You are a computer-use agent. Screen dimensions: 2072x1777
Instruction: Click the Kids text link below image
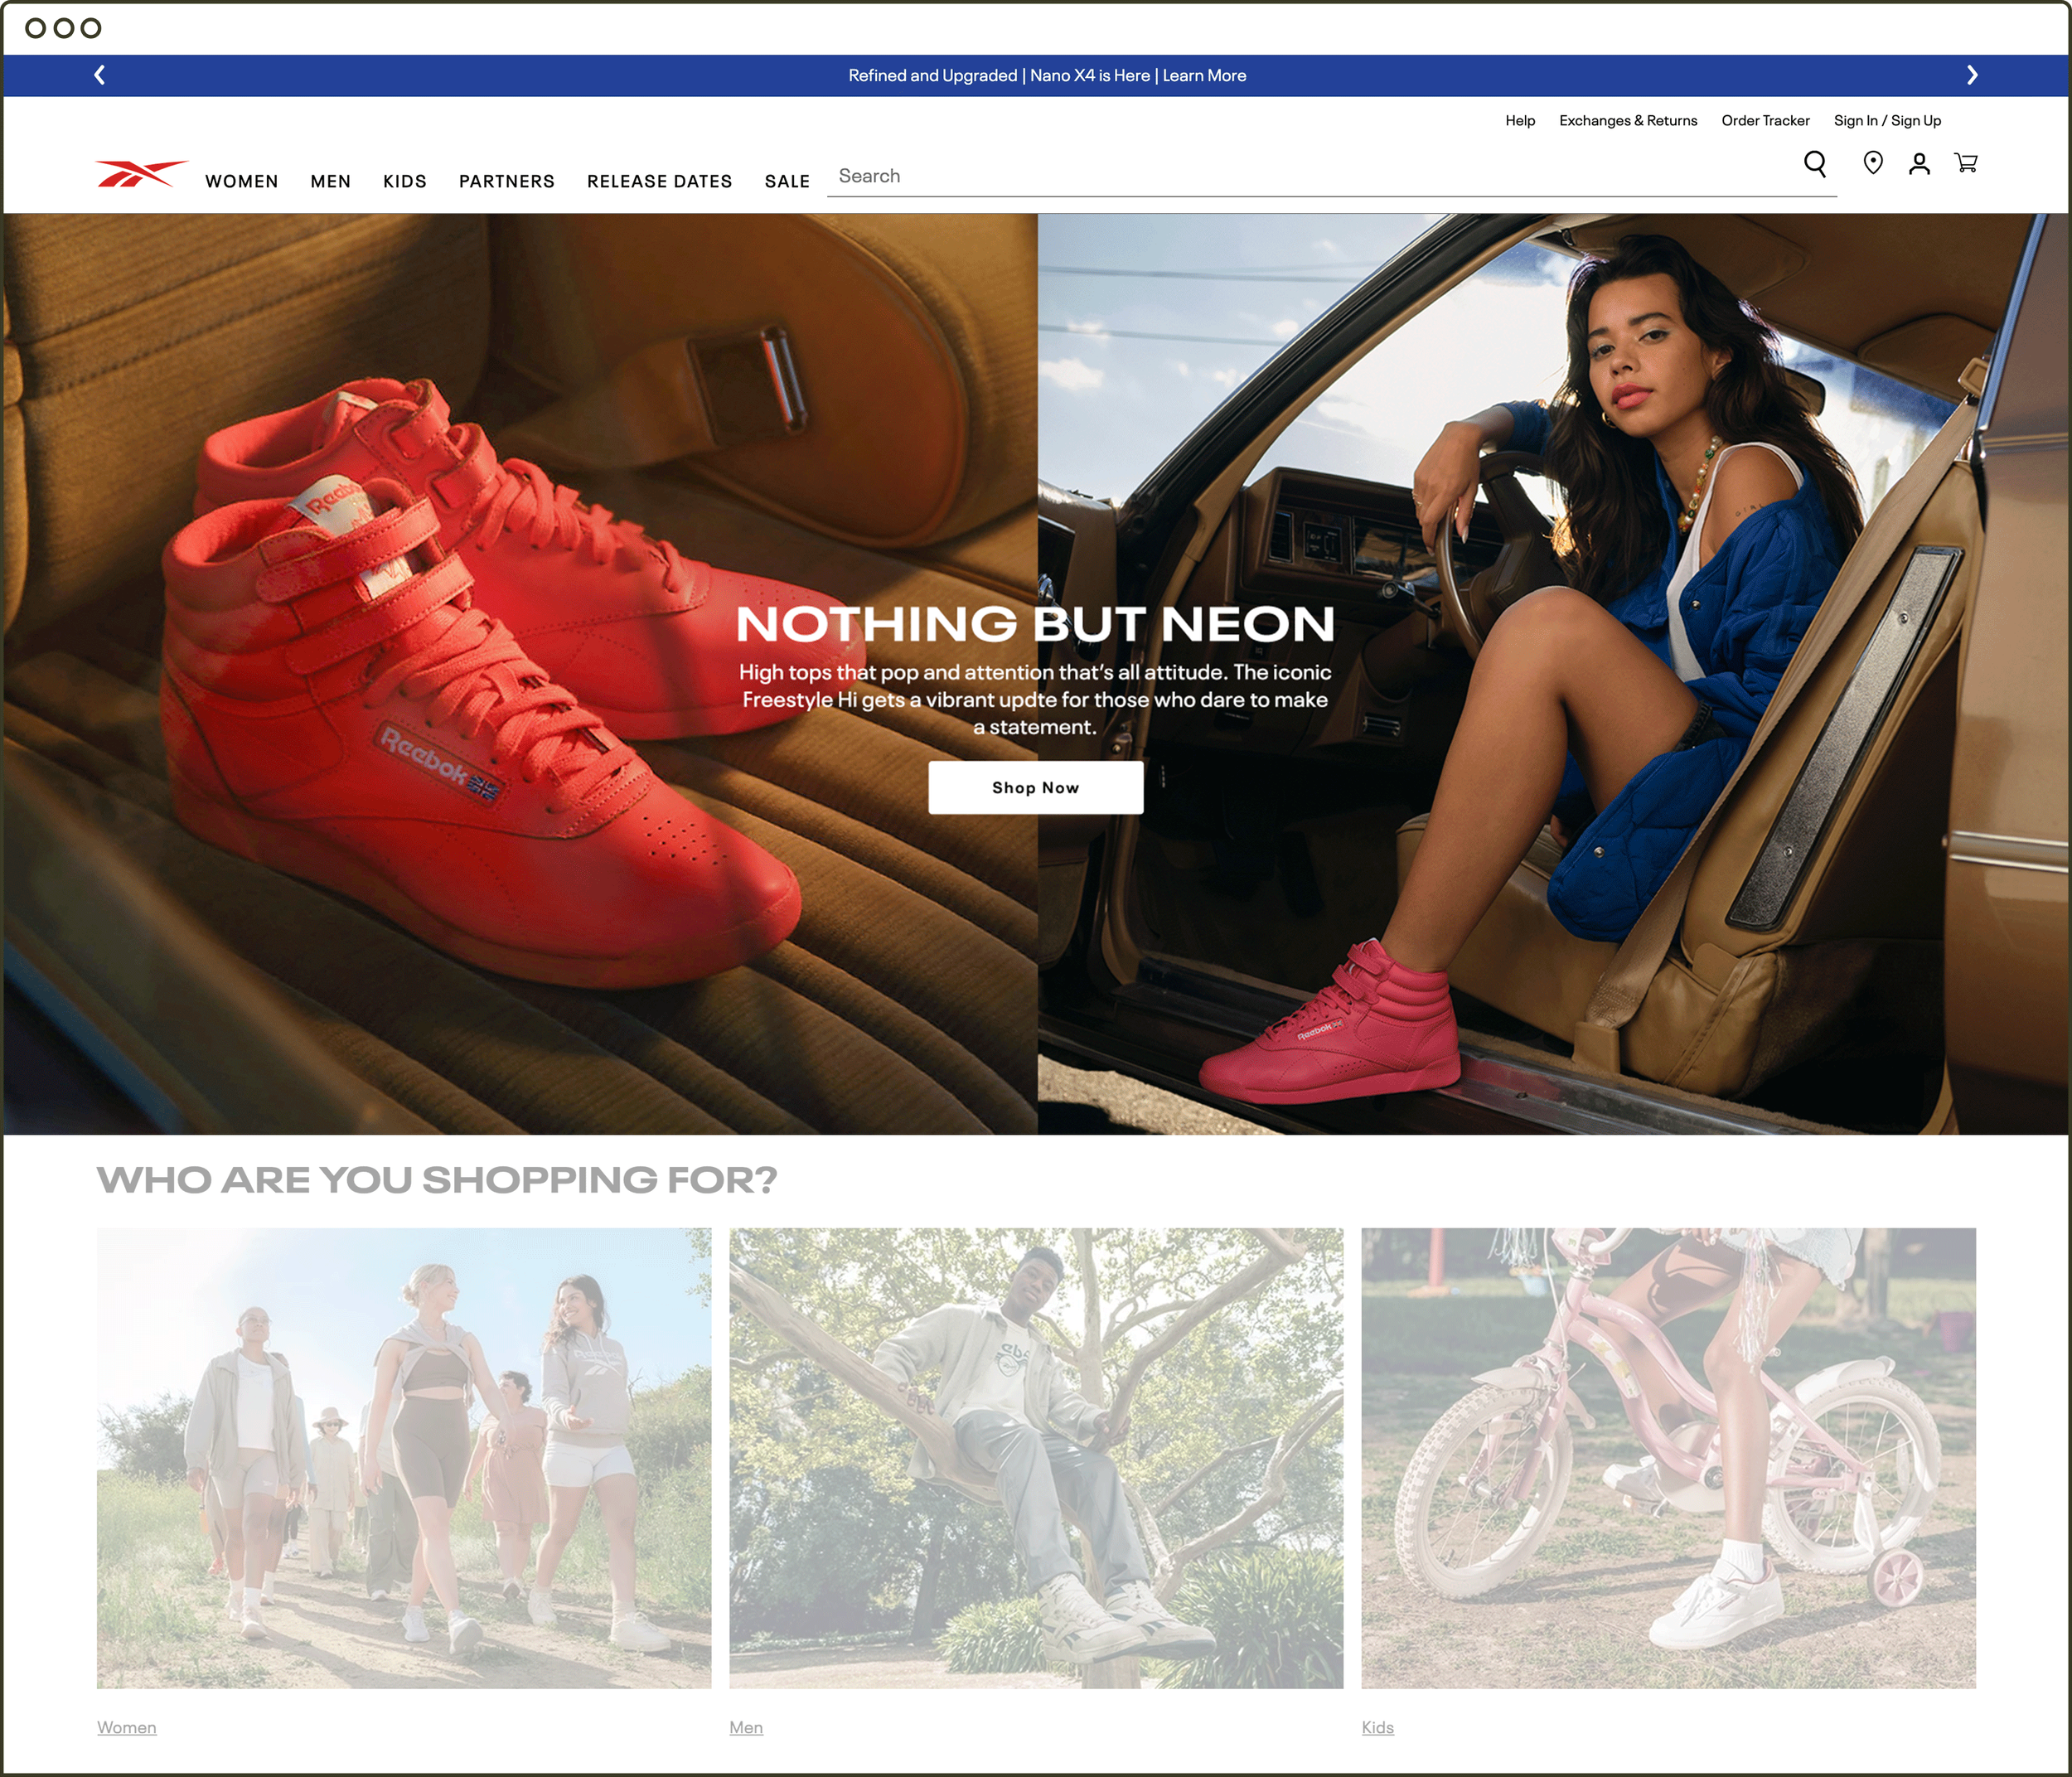[1378, 1727]
